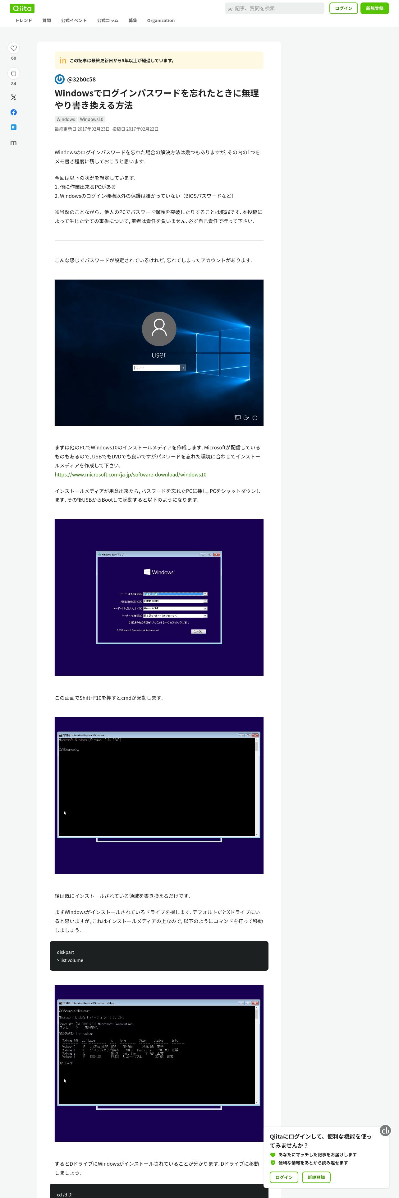399x1198 pixels.
Task: Open the トレンド tab
Action: (x=24, y=21)
